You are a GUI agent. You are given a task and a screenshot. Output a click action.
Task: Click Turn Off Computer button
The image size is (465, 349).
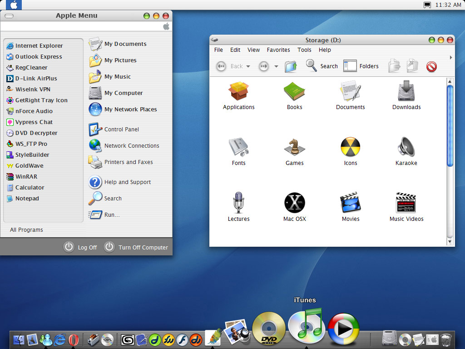[136, 247]
